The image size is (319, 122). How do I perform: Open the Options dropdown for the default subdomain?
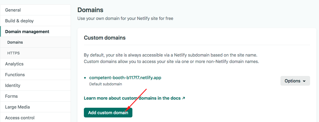point(295,81)
